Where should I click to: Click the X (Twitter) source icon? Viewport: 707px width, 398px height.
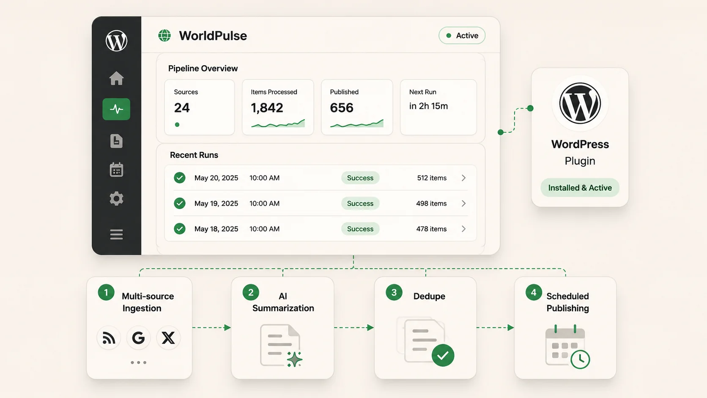point(168,338)
